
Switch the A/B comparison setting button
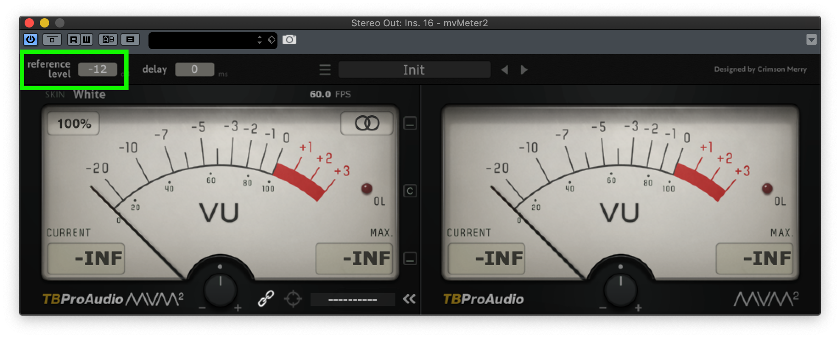[x=108, y=40]
